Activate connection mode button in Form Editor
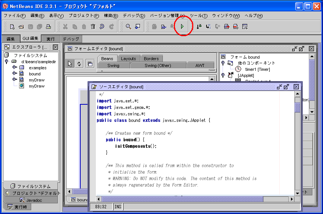 click(79, 64)
